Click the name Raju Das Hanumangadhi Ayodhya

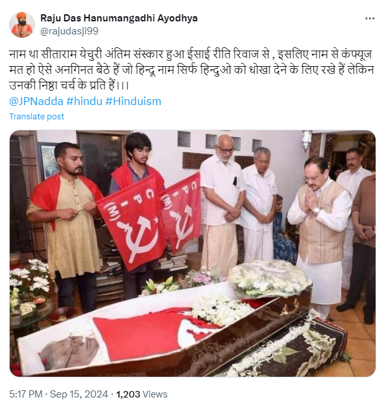119,18
